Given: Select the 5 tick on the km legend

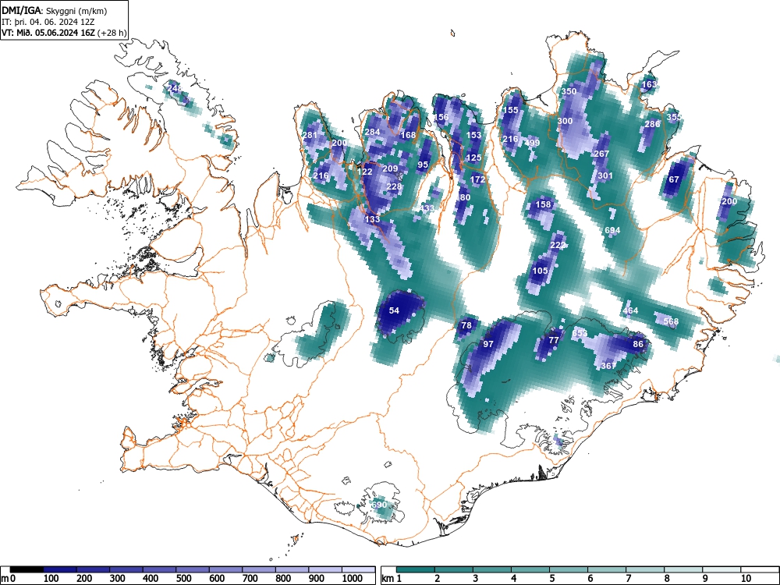Looking at the screenshot, I should coord(552,579).
